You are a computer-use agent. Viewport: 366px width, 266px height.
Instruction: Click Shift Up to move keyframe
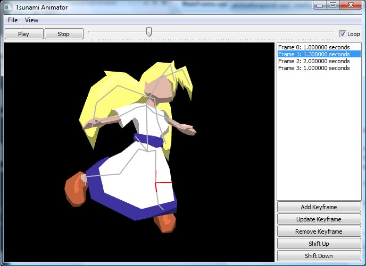319,244
